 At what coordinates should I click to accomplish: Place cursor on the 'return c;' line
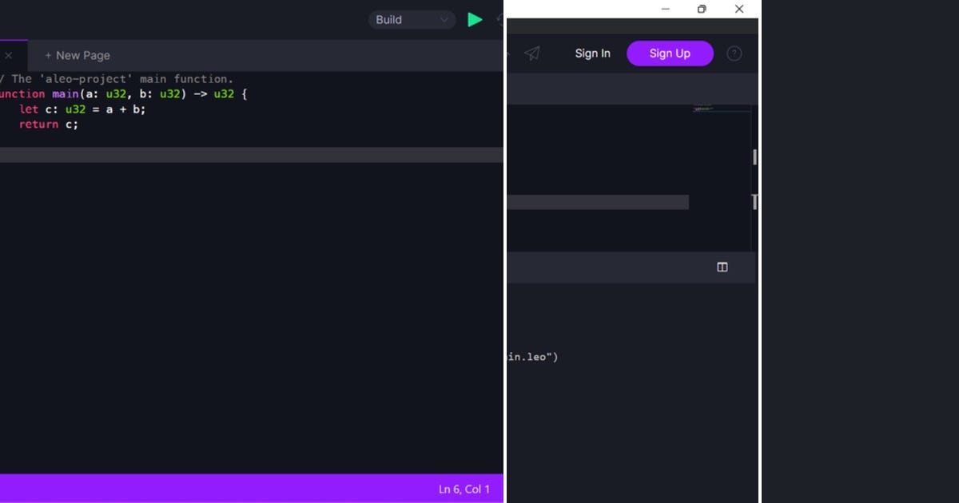(48, 125)
